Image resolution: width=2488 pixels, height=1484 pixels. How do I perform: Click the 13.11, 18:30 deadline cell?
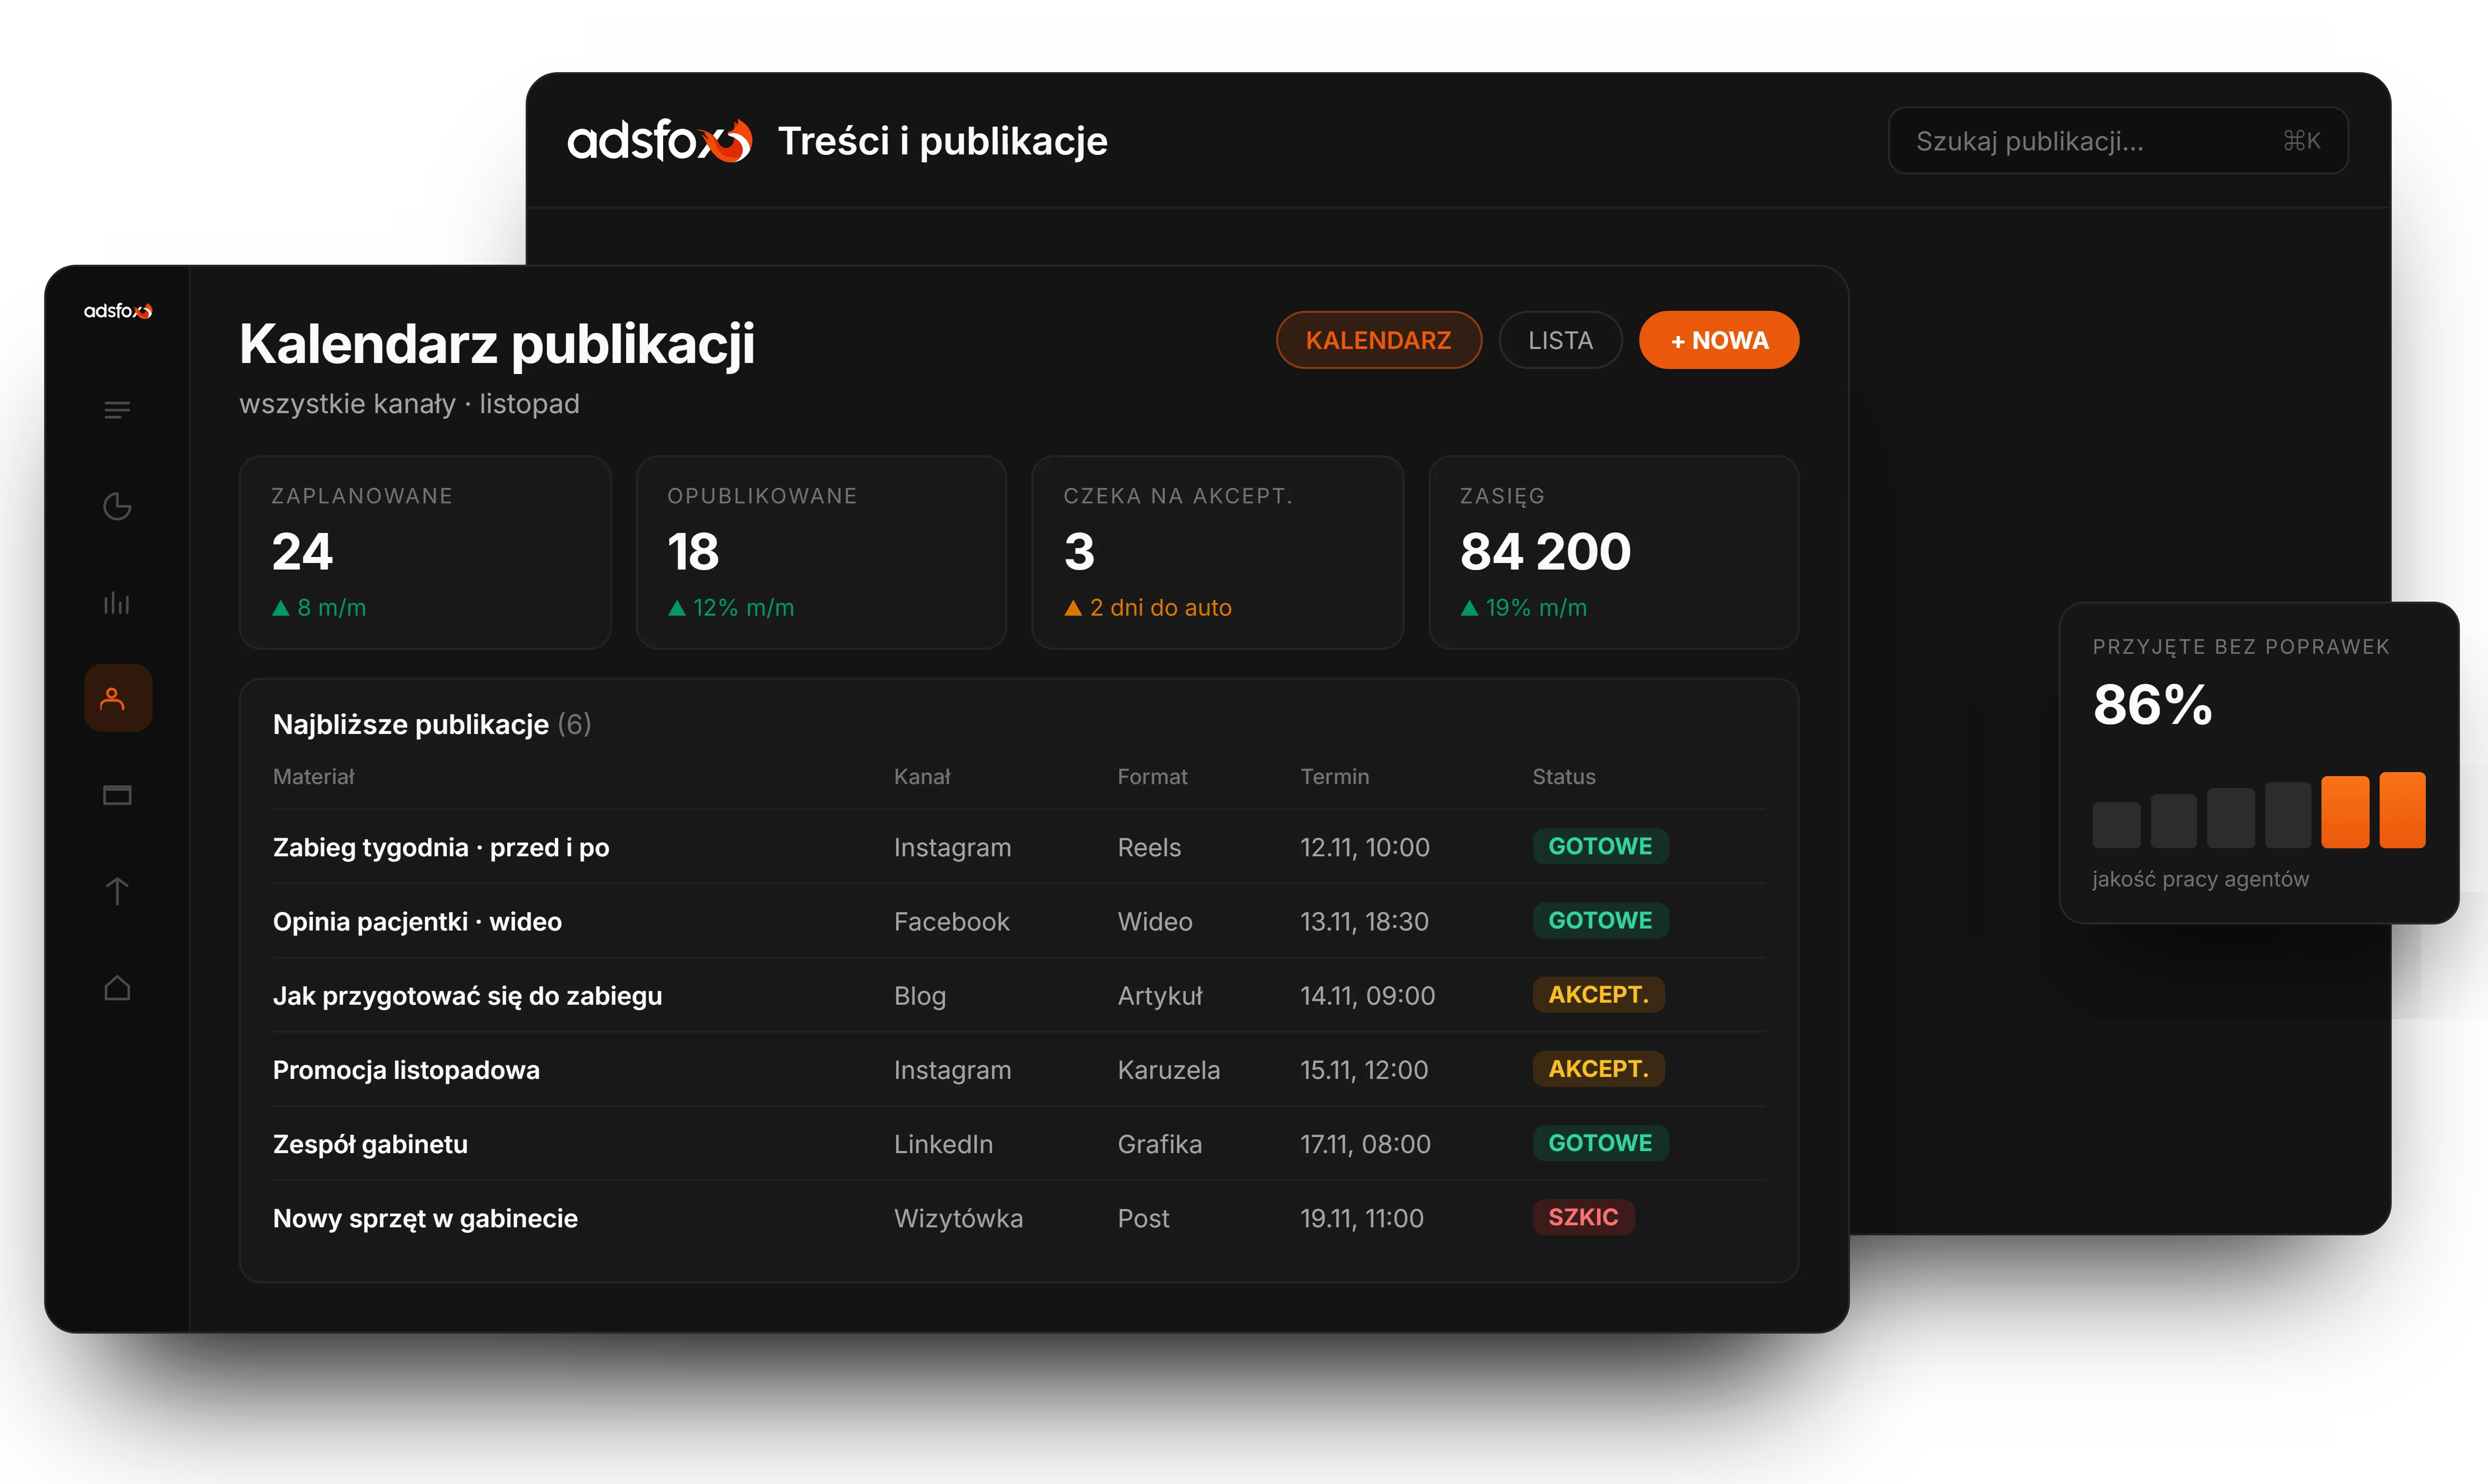coord(1364,921)
